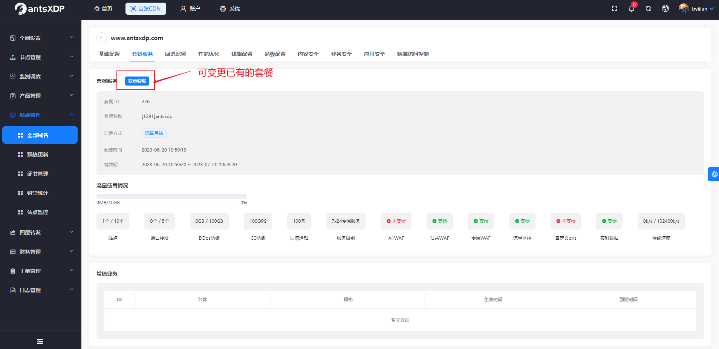Open the 首页 top menu
This screenshot has width=719, height=349.
pyautogui.click(x=103, y=9)
